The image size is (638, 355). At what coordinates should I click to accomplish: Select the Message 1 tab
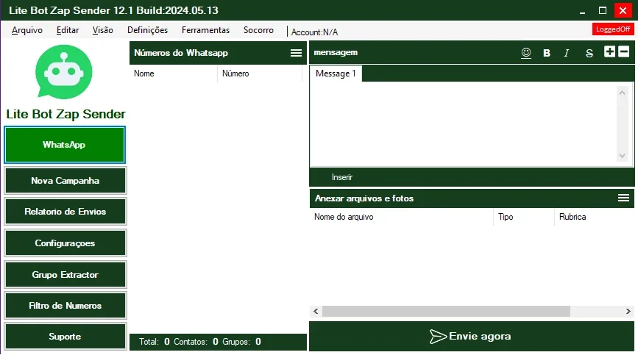[336, 73]
